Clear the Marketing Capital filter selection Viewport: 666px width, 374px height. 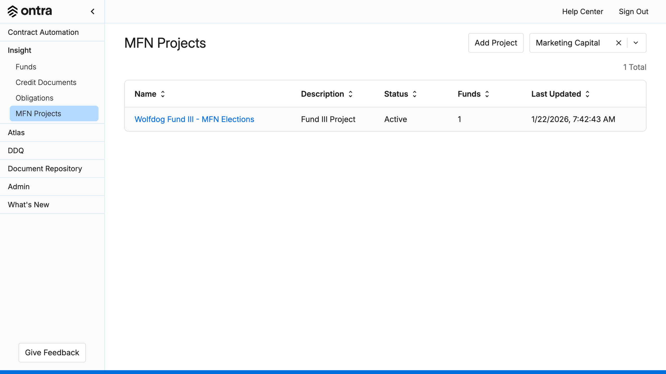click(x=618, y=43)
